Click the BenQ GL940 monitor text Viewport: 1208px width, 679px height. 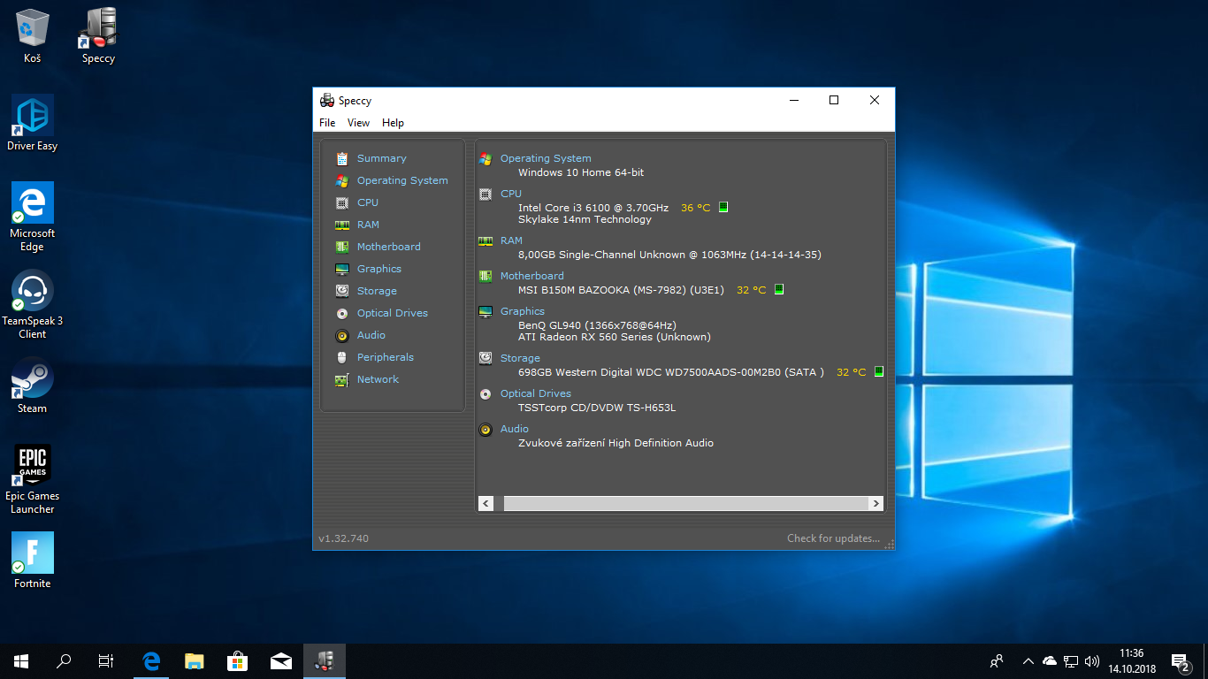[597, 325]
